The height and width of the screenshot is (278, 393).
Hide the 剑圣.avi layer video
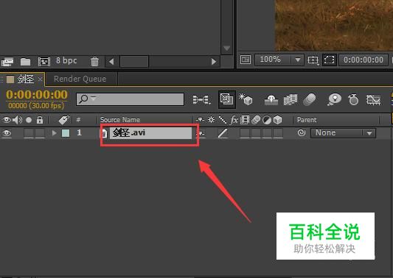[7, 133]
